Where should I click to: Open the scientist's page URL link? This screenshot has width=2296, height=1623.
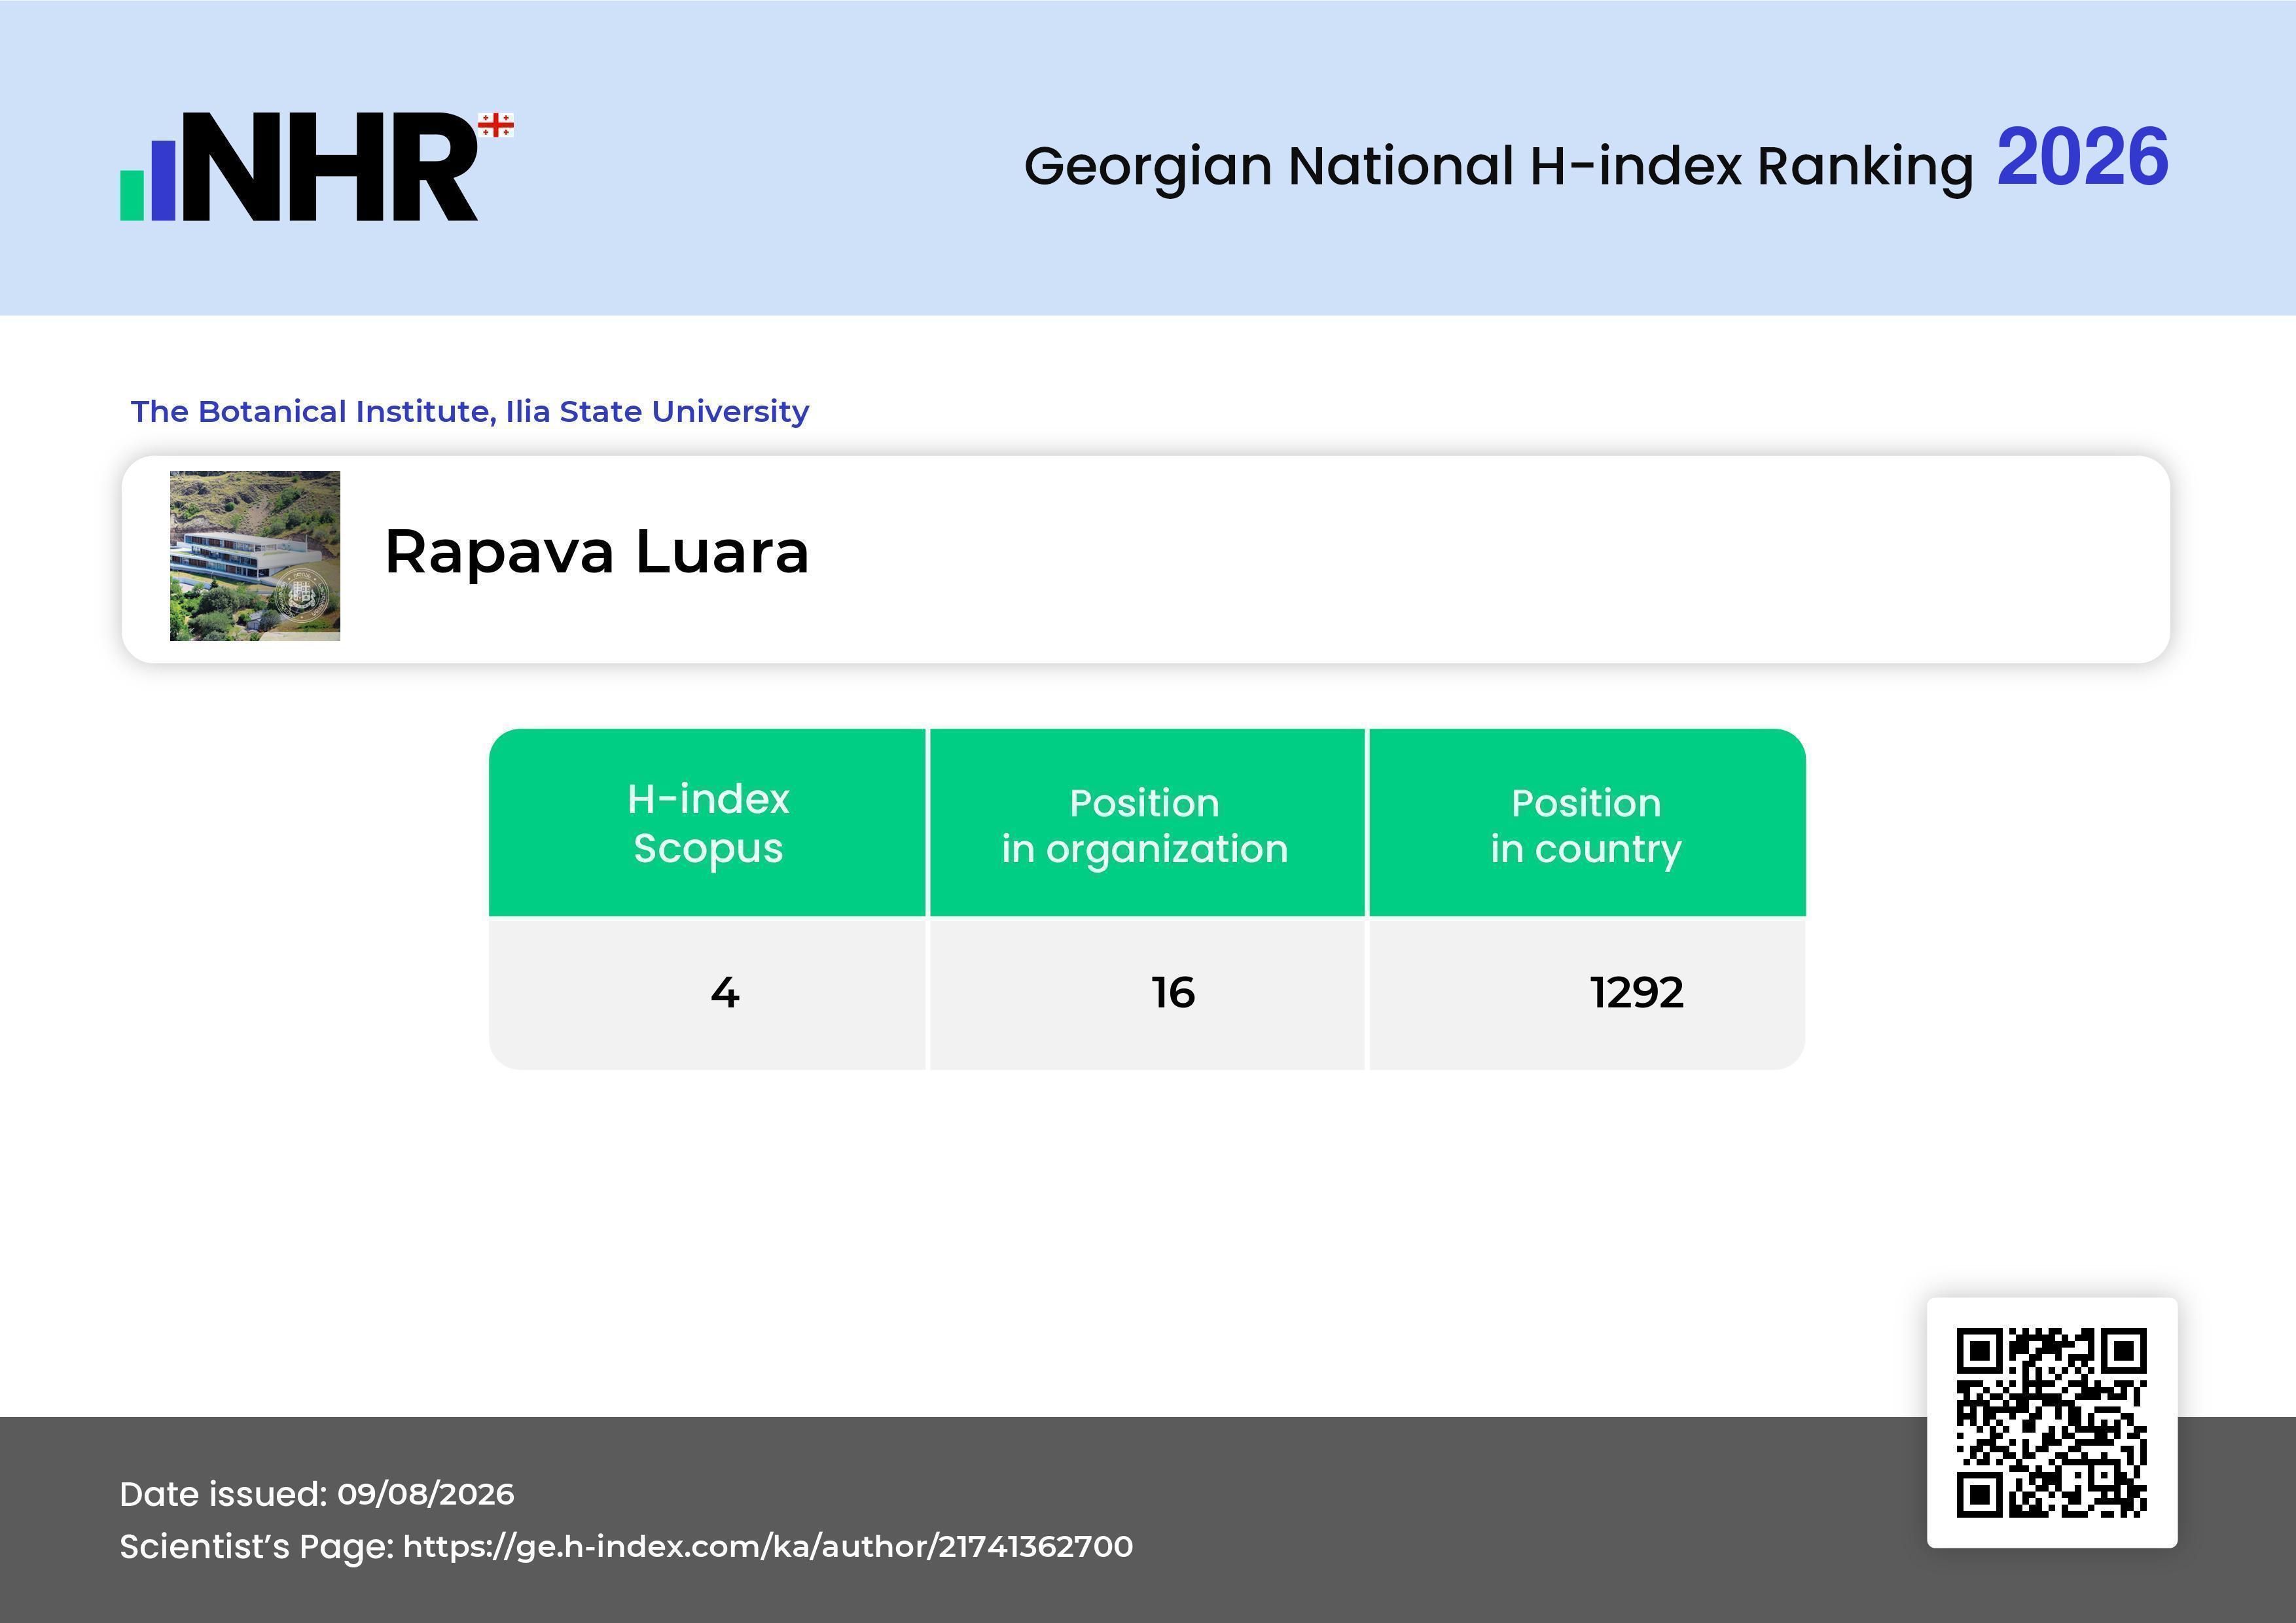click(768, 1546)
